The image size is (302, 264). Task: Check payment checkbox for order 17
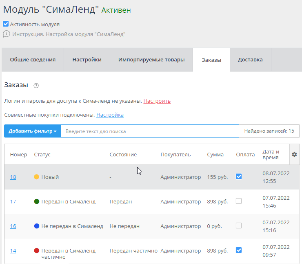pyautogui.click(x=239, y=201)
